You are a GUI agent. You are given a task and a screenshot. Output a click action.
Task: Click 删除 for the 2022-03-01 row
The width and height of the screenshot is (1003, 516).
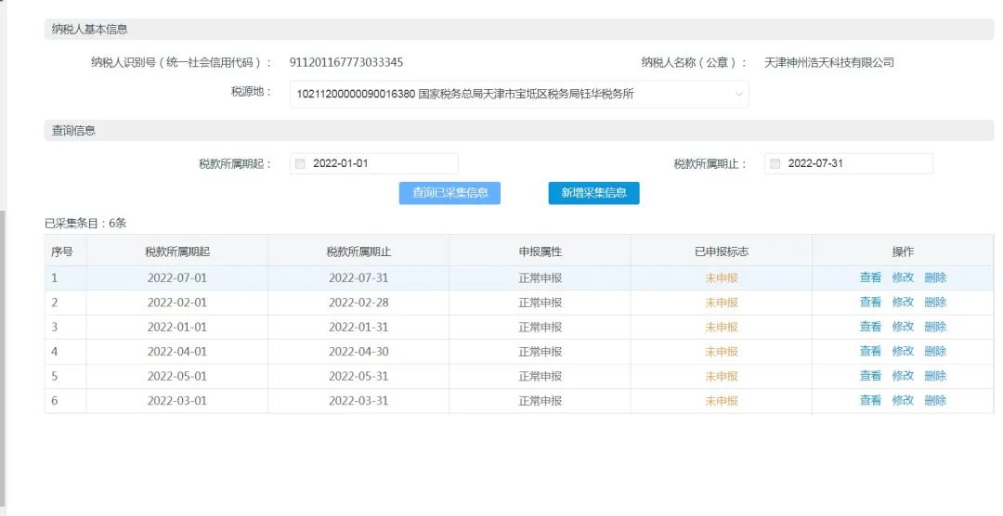click(x=935, y=400)
